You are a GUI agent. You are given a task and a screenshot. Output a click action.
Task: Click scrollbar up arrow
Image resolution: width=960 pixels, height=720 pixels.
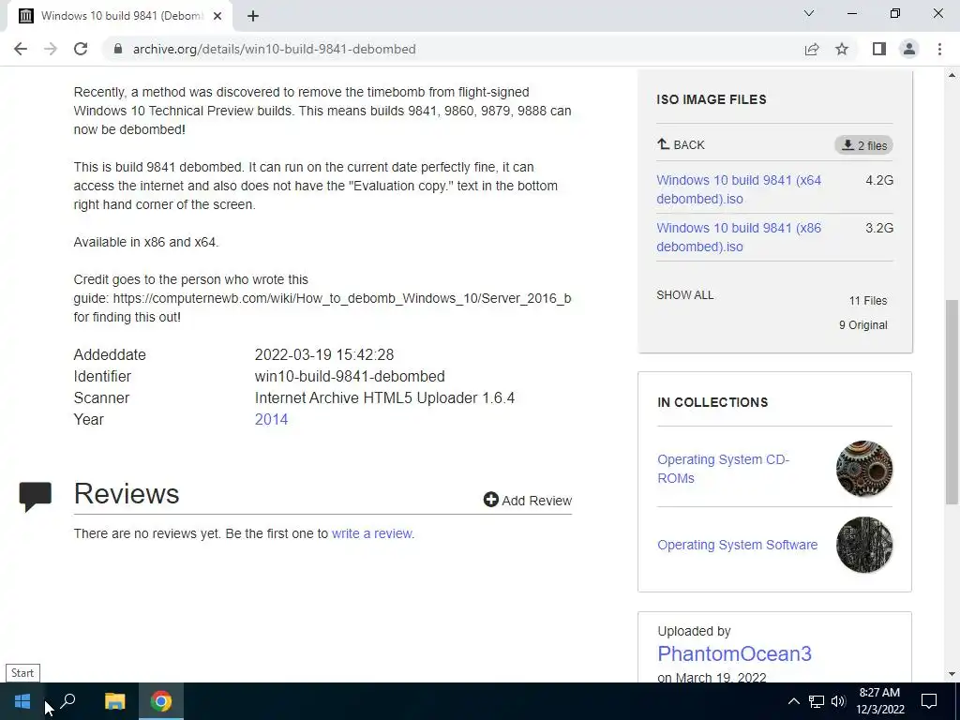(x=952, y=75)
